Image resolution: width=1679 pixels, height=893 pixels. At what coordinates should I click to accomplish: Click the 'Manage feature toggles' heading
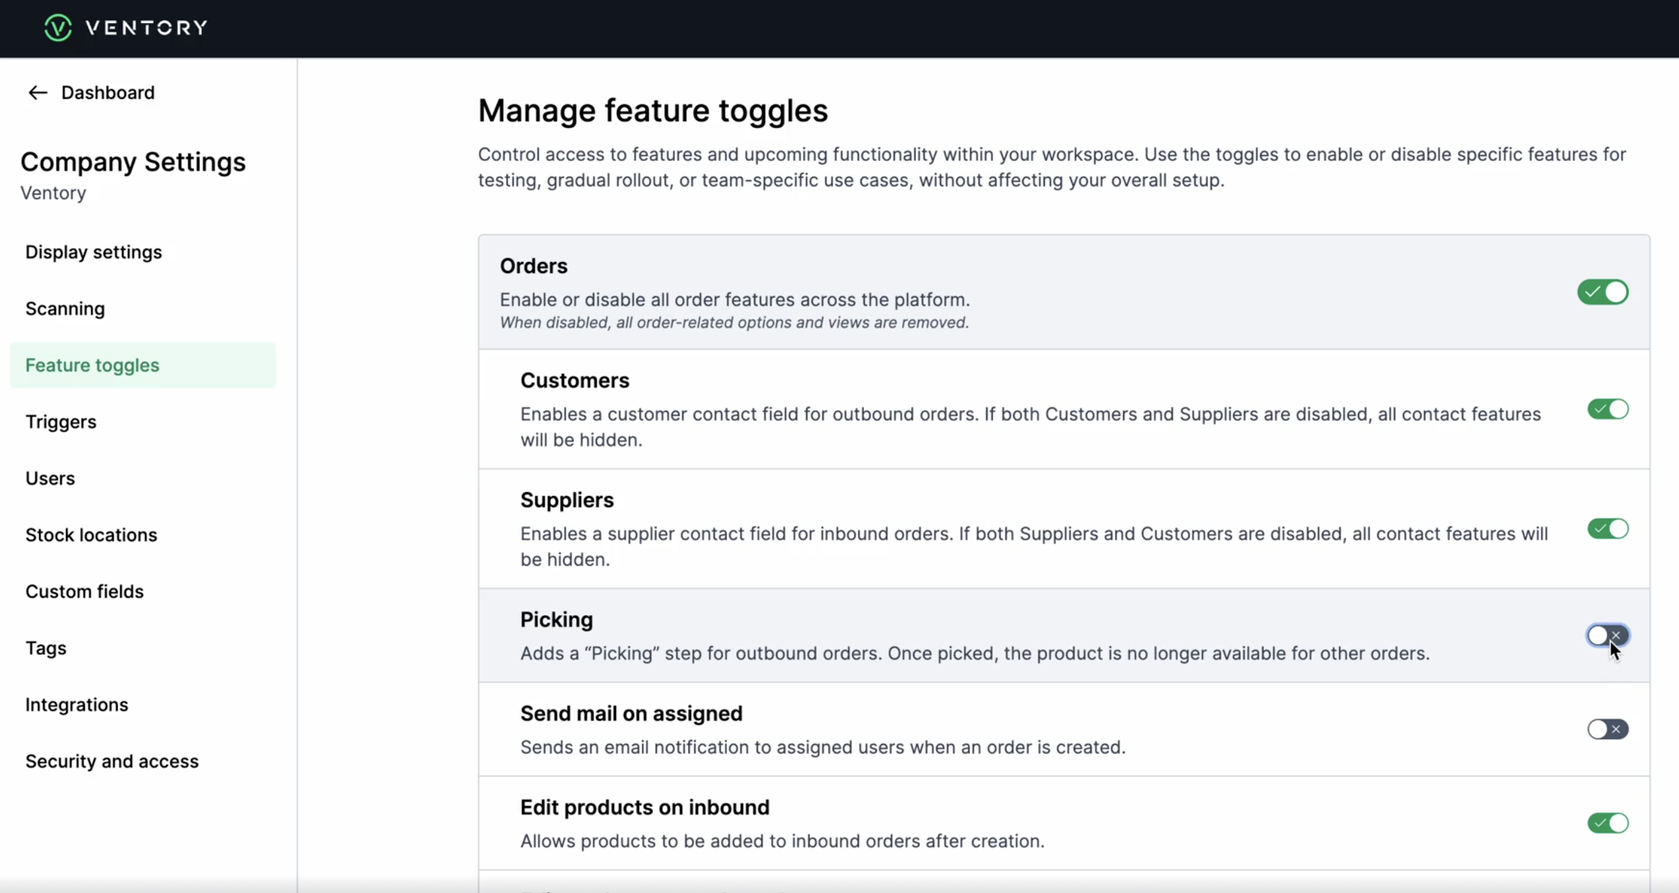tap(653, 110)
